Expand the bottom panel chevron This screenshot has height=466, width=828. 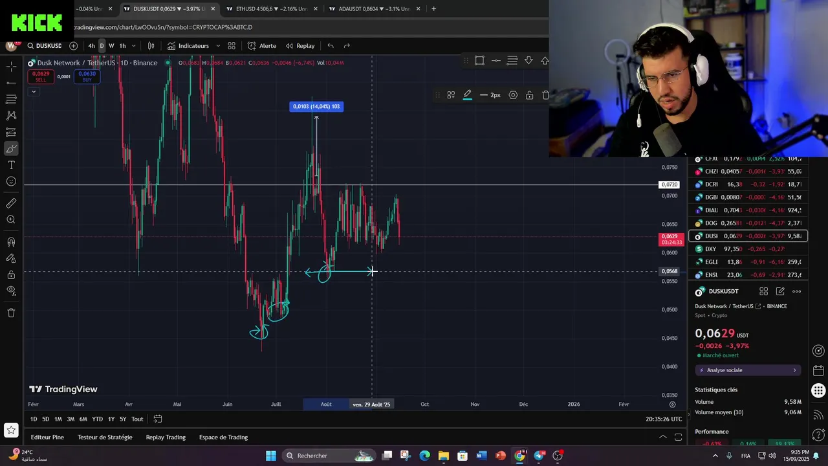tap(662, 438)
